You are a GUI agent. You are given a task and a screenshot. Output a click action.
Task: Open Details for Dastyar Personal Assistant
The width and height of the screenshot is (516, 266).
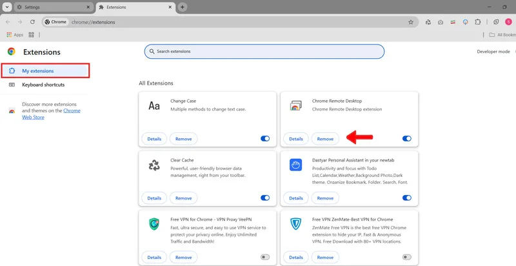tap(296, 198)
